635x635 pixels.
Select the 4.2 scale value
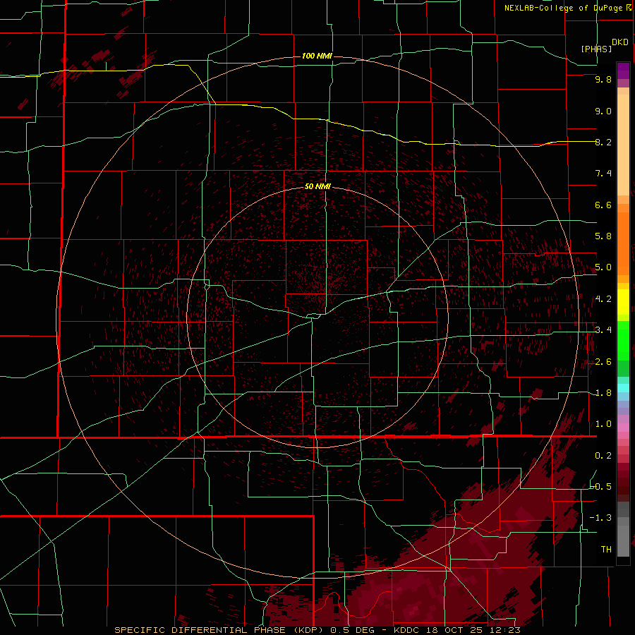point(603,299)
